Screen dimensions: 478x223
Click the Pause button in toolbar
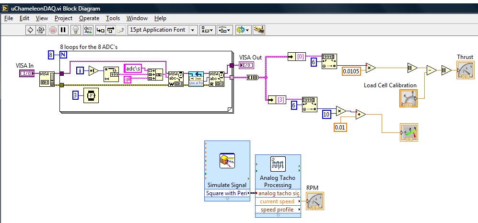click(x=63, y=30)
